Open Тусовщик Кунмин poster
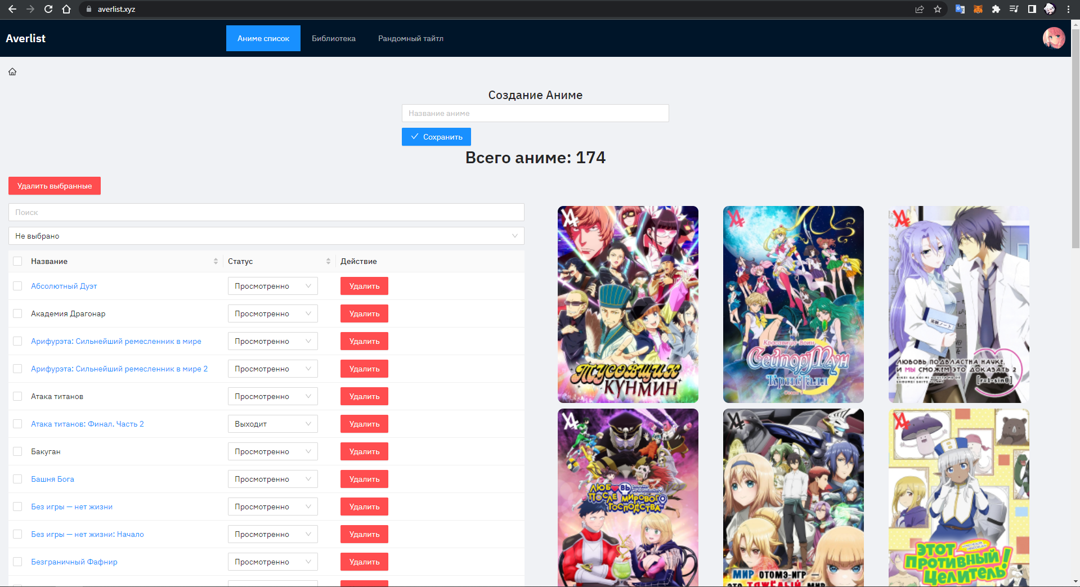Screen dimensions: 1080x587 point(628,304)
